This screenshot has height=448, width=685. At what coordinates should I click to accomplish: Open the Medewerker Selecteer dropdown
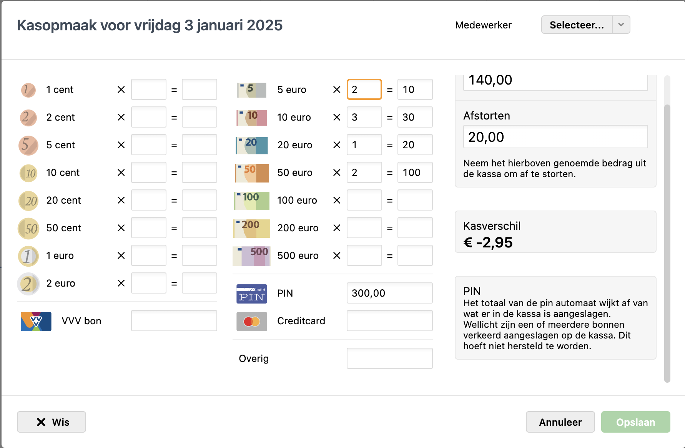[577, 25]
